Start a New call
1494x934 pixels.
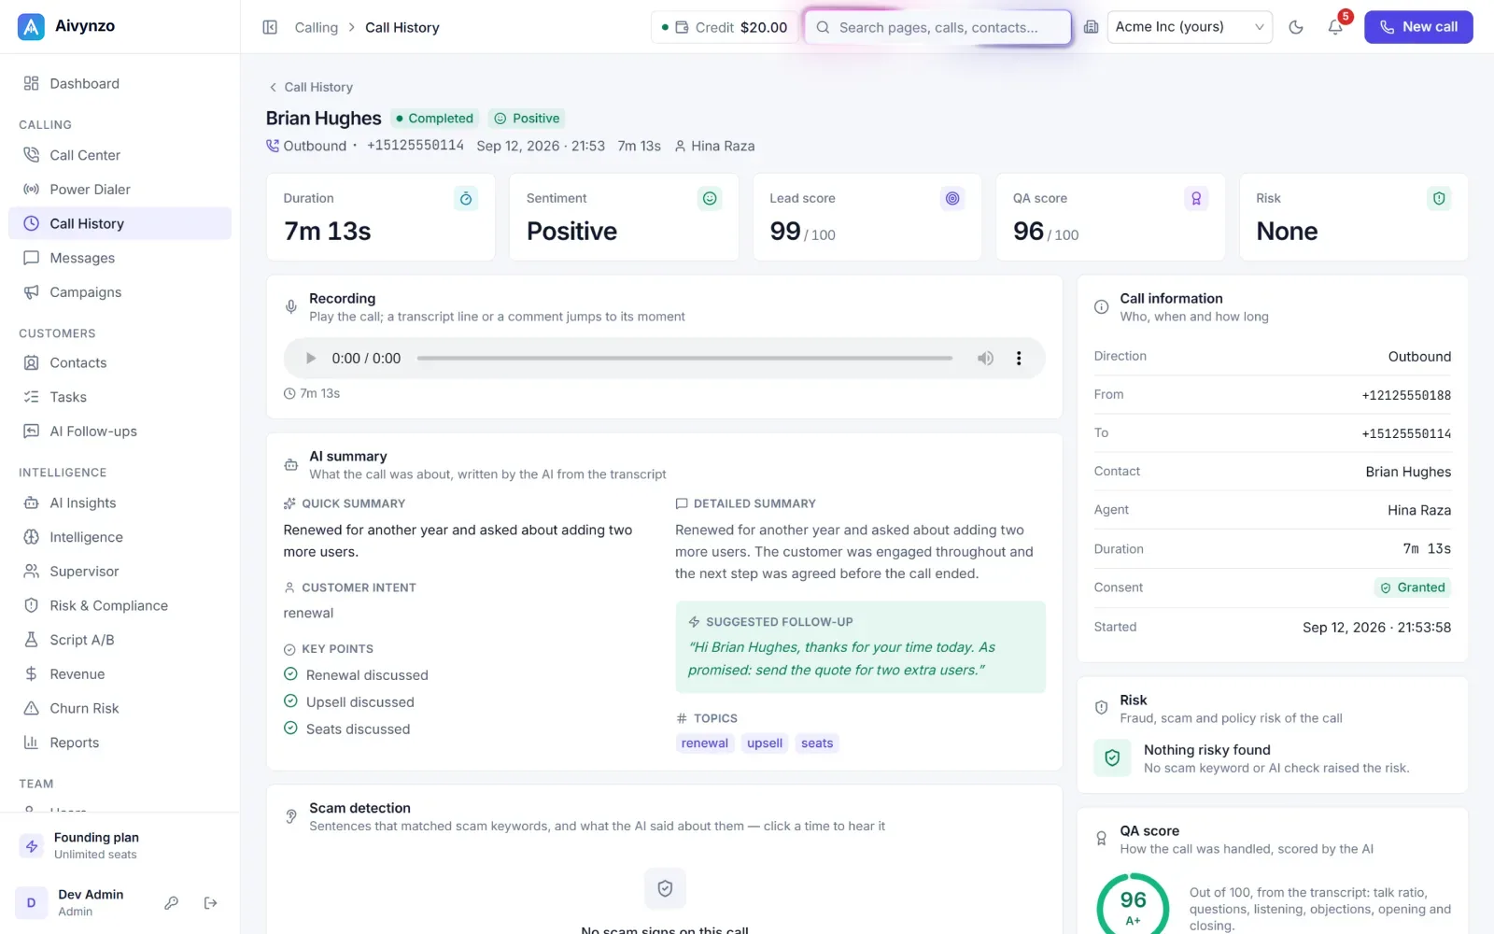(x=1418, y=27)
